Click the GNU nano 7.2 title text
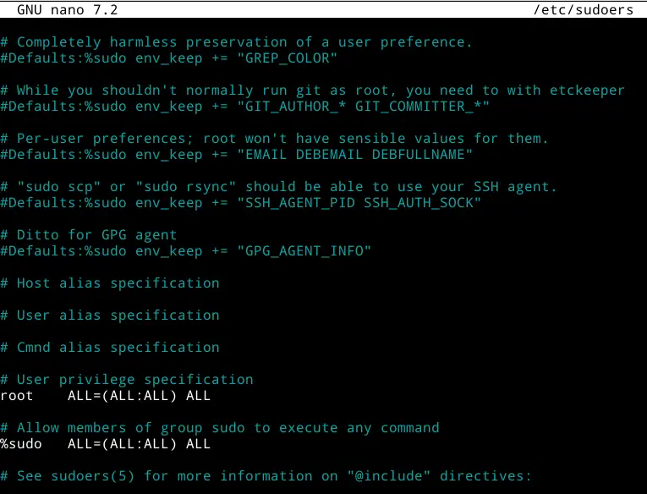The width and height of the screenshot is (647, 494). (68, 9)
